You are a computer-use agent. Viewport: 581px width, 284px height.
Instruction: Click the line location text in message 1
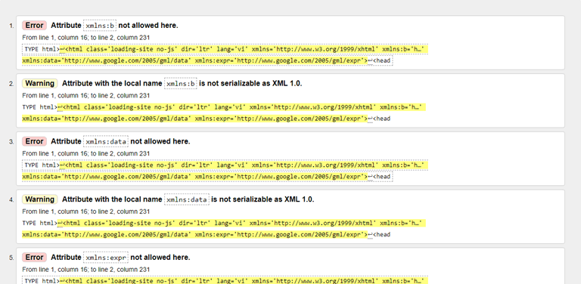(x=86, y=38)
